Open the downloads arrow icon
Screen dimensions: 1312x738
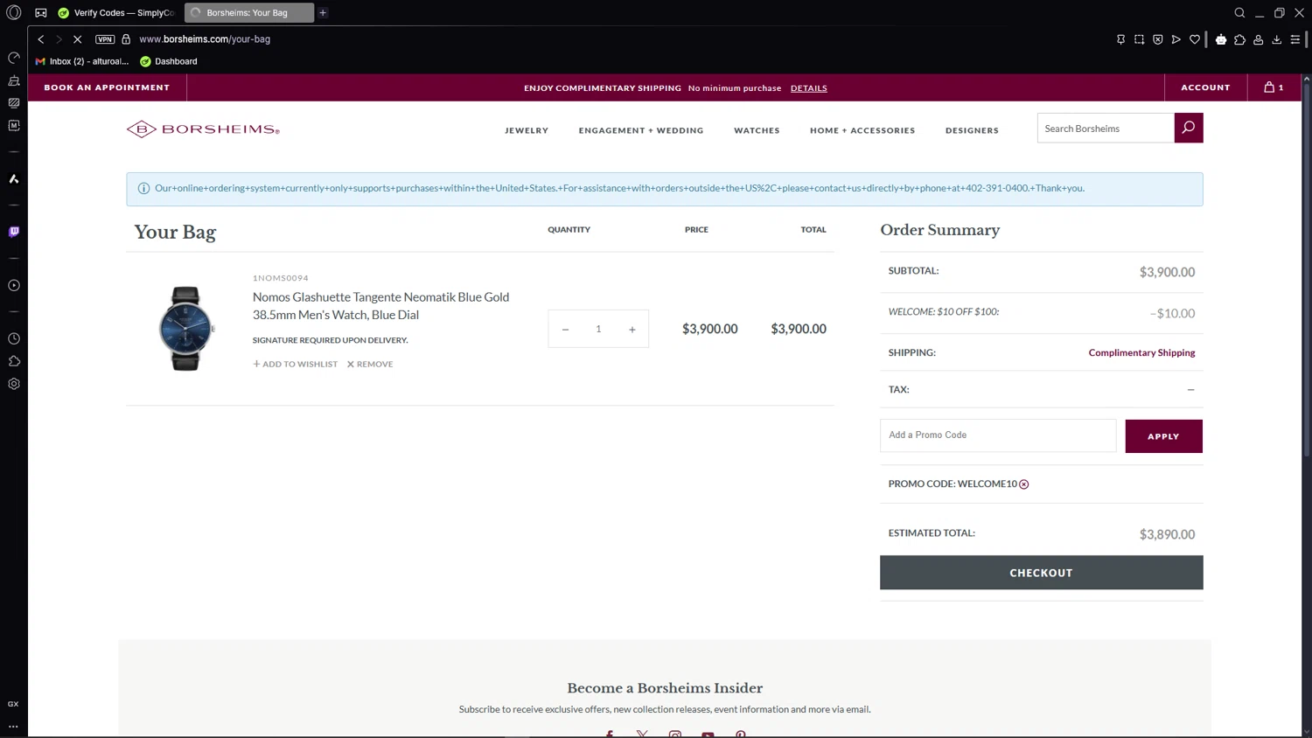coord(1276,39)
